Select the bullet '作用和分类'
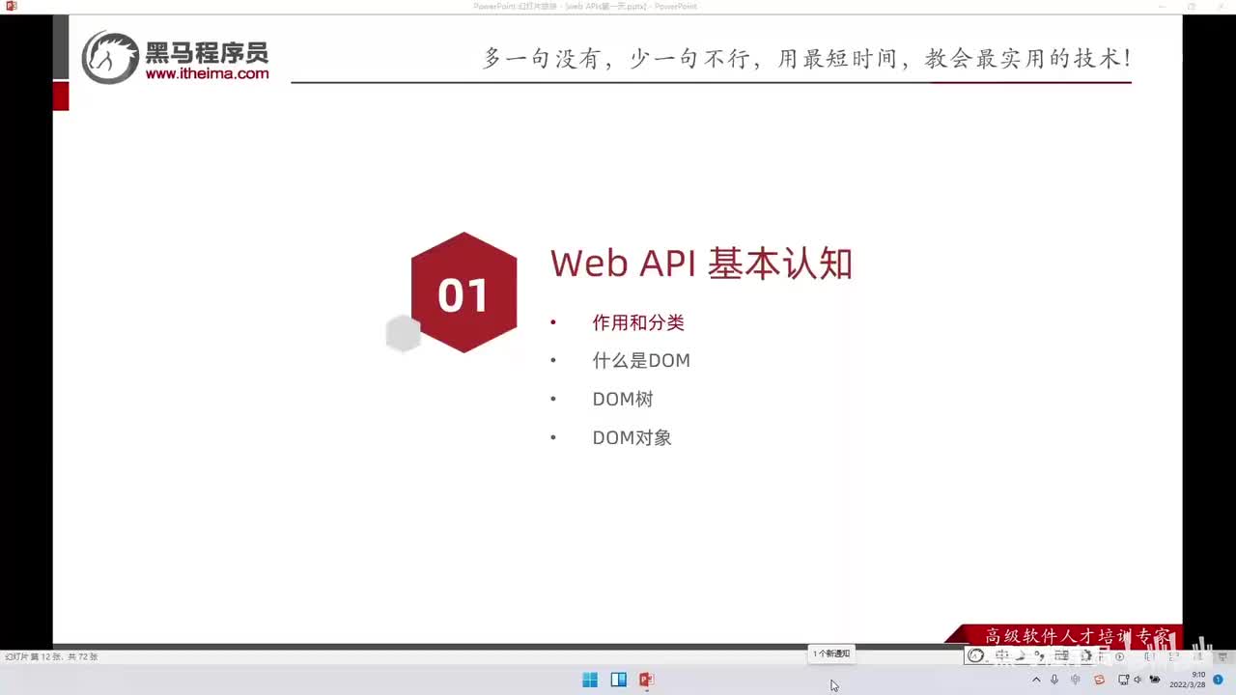This screenshot has width=1236, height=695. click(638, 322)
